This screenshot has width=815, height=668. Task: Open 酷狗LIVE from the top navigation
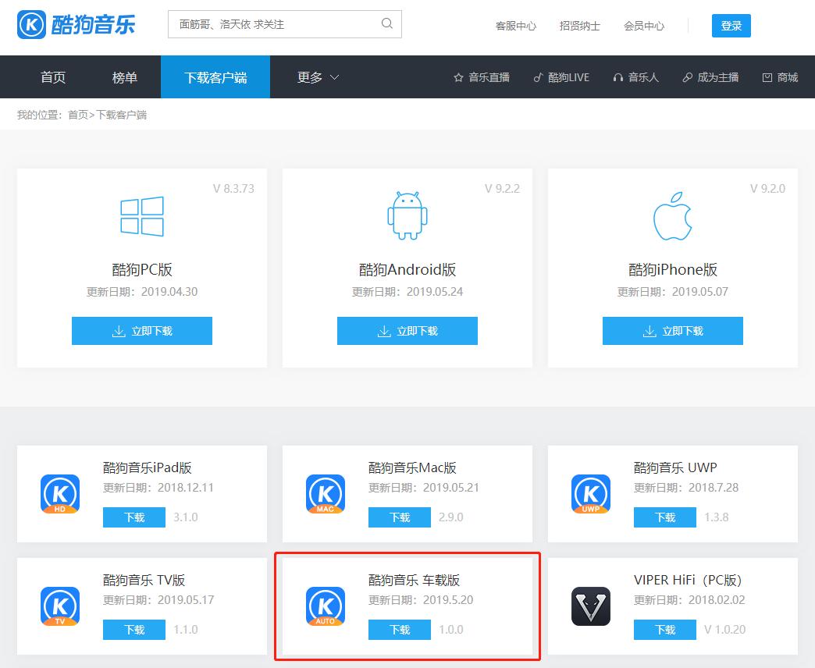tap(561, 76)
